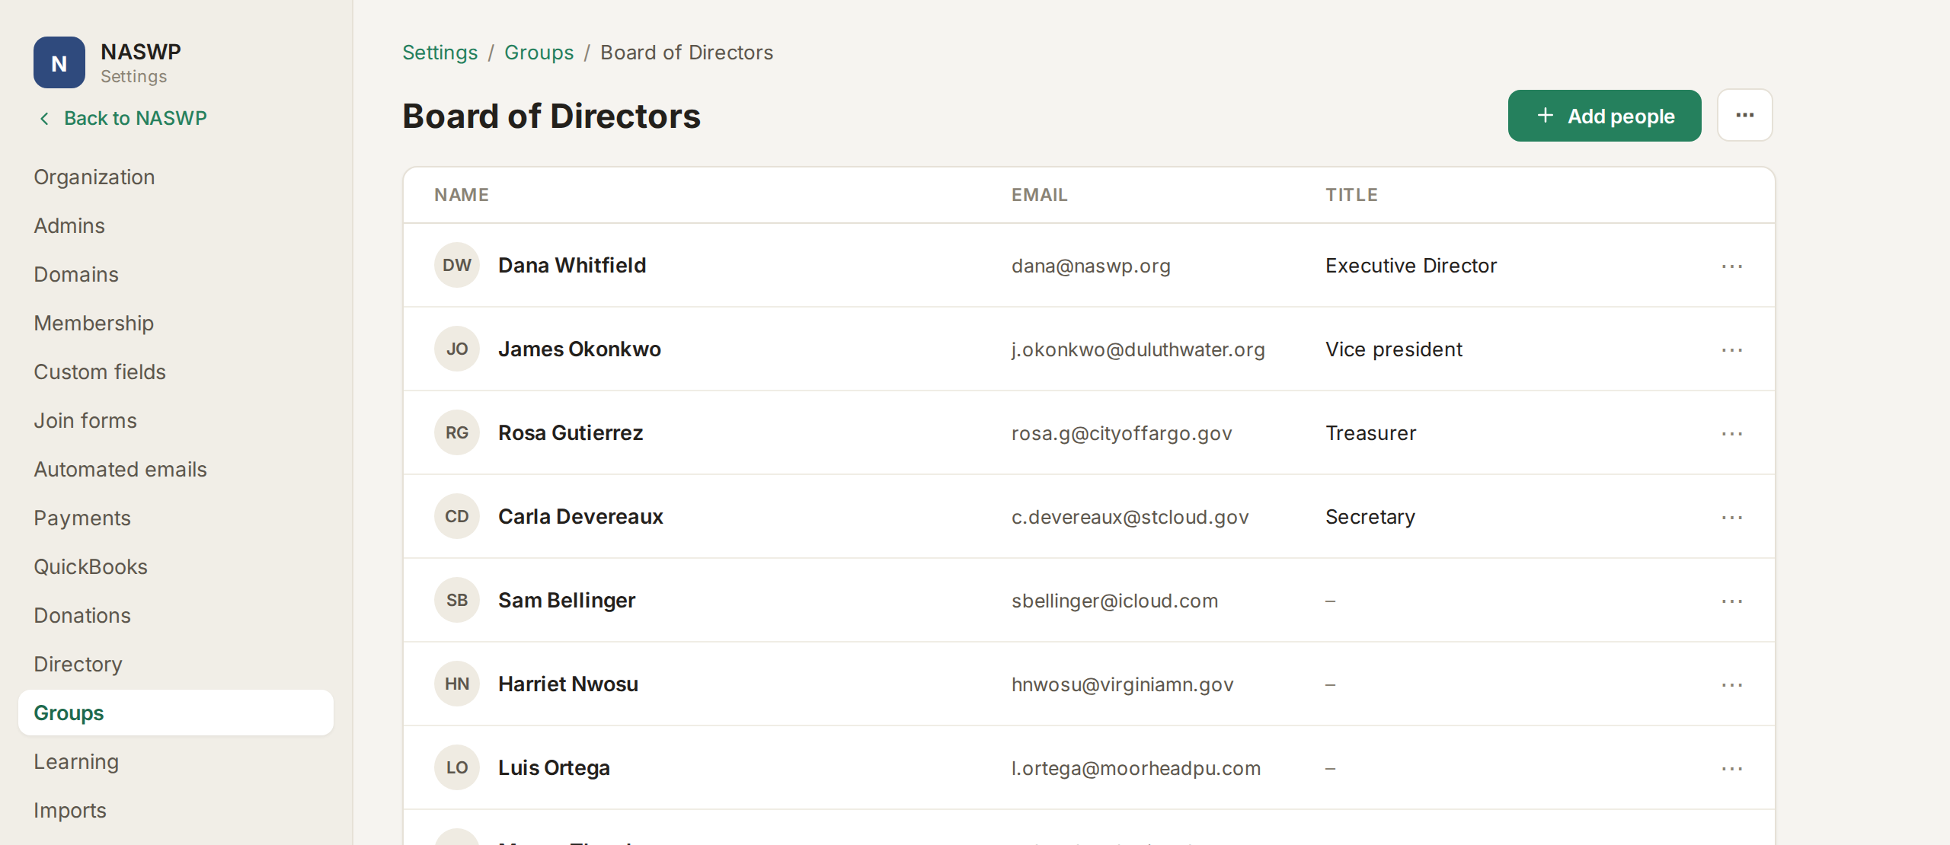Click email j.okonkwo@duluthwater.org
The image size is (1950, 845).
tap(1138, 349)
